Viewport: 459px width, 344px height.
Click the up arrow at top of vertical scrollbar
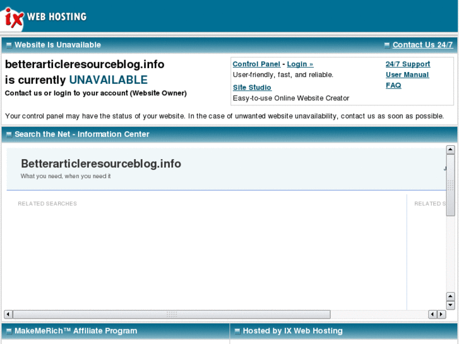450,150
